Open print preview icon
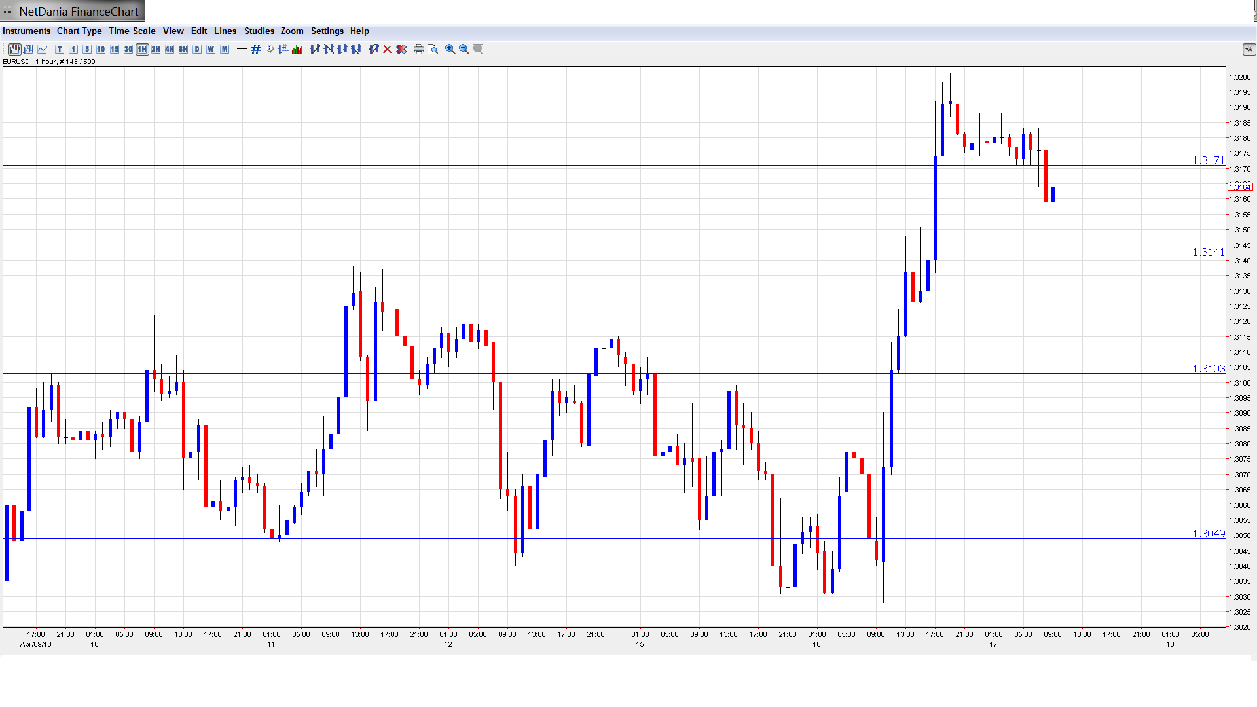The height and width of the screenshot is (707, 1257). click(x=433, y=49)
